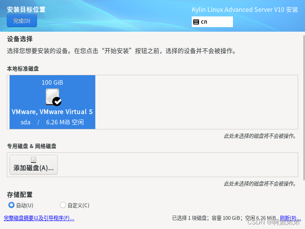Screen dimensions: 305x229
Task: Click small disk icon on add-disk button
Action: pos(34,160)
